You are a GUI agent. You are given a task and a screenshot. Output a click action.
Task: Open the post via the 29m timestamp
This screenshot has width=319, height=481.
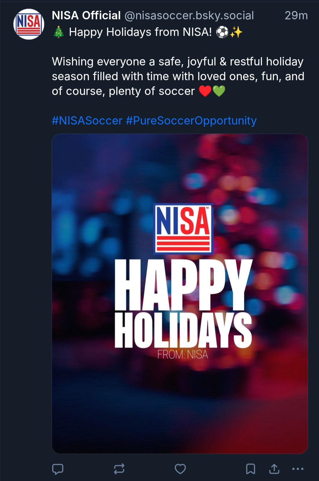296,15
